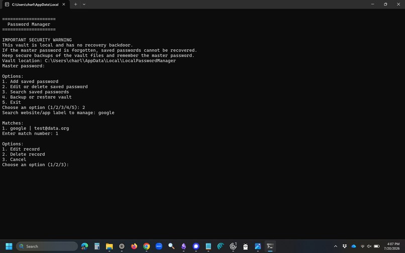Viewport: 405px width, 253px height.
Task: Click the Vault location path line
Action: click(89, 61)
